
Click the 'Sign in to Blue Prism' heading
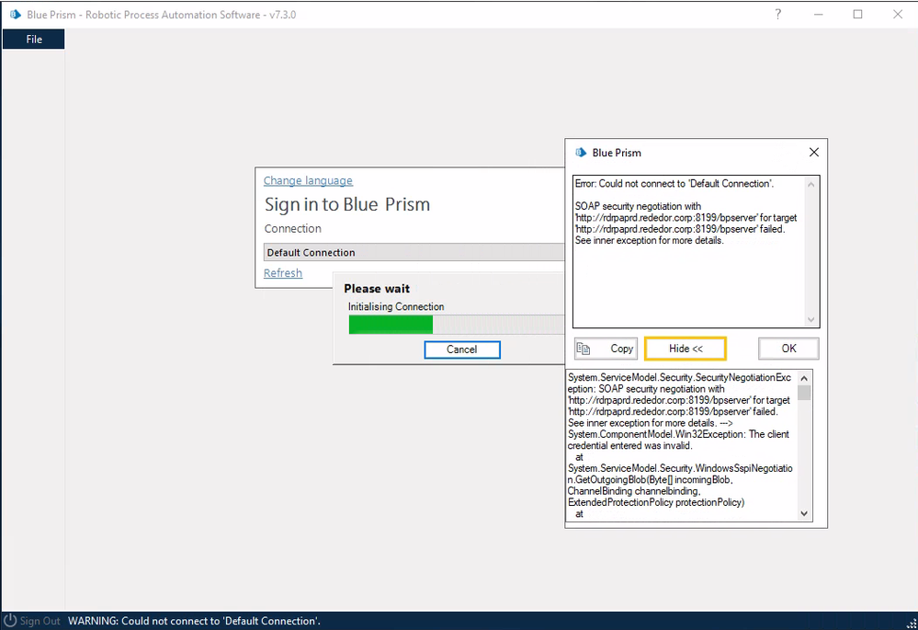pyautogui.click(x=347, y=204)
